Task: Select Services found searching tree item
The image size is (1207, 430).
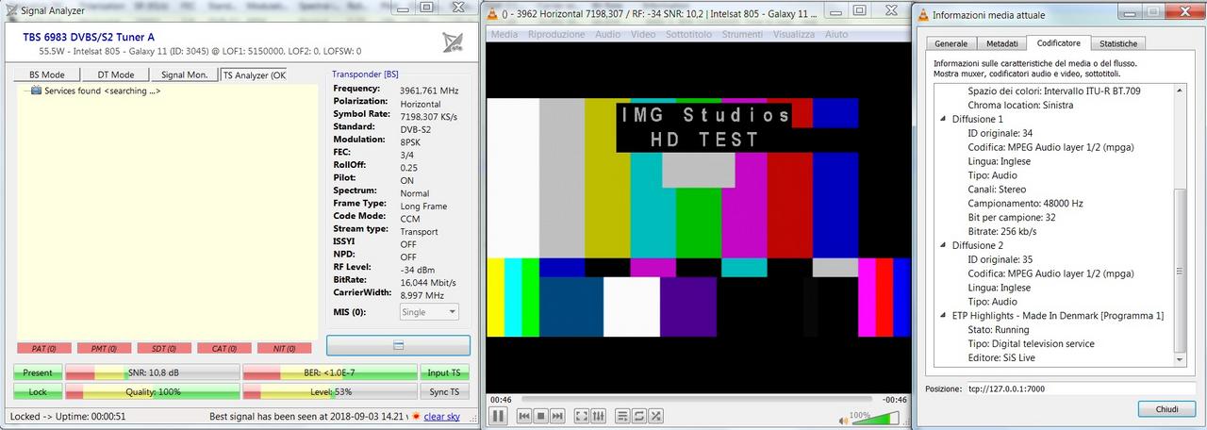Action: pyautogui.click(x=103, y=91)
